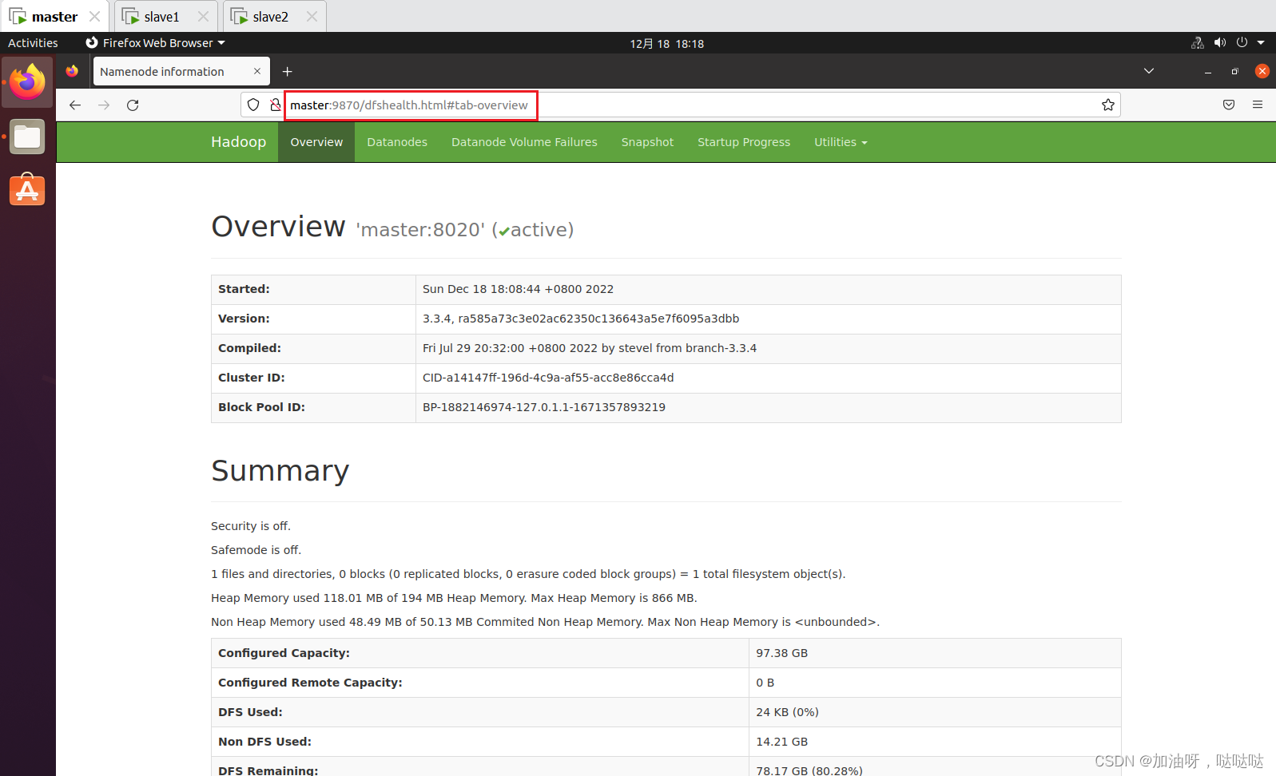Image resolution: width=1276 pixels, height=776 pixels.
Task: Click the Overview heading
Action: (278, 227)
